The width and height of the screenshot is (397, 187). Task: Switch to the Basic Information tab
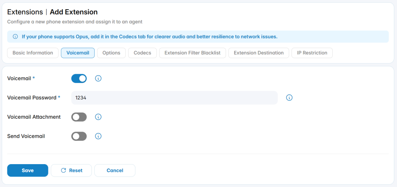[33, 53]
